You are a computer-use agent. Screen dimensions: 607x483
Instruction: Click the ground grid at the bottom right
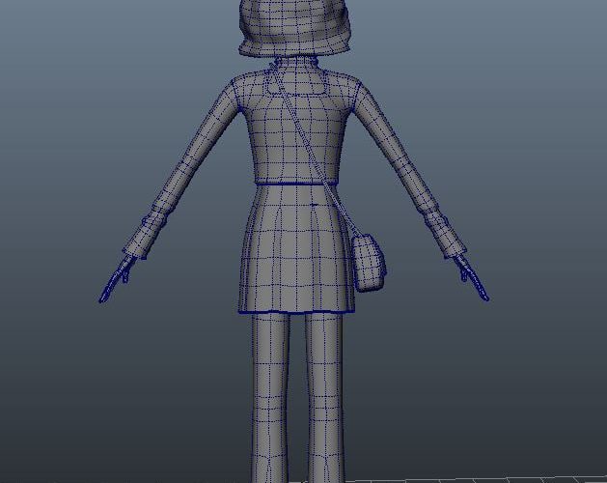pyautogui.click(x=502, y=479)
